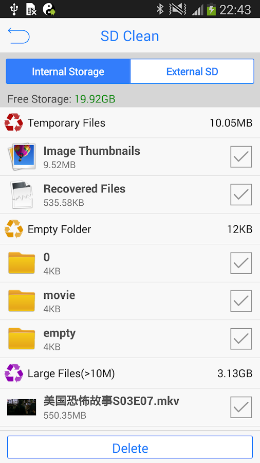260x463 pixels.
Task: Tap the movie folder icon
Action: (x=22, y=300)
